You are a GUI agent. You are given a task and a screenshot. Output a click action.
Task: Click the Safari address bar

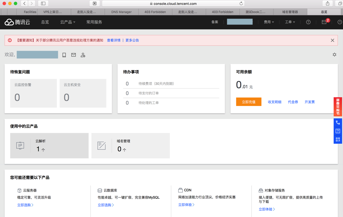point(173,4)
